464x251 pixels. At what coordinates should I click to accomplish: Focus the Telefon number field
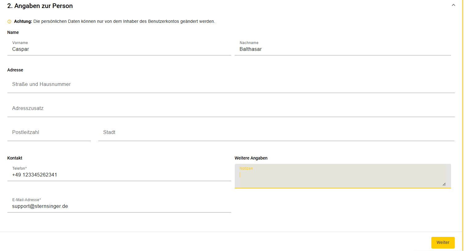[x=119, y=173]
